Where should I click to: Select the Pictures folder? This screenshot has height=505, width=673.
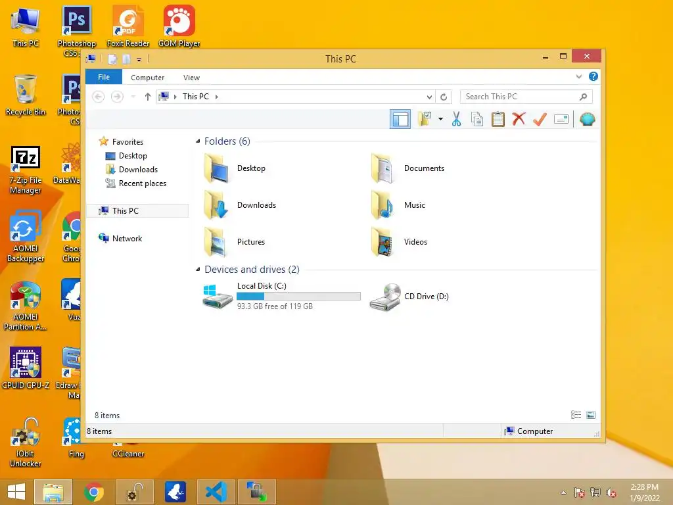[235, 242]
